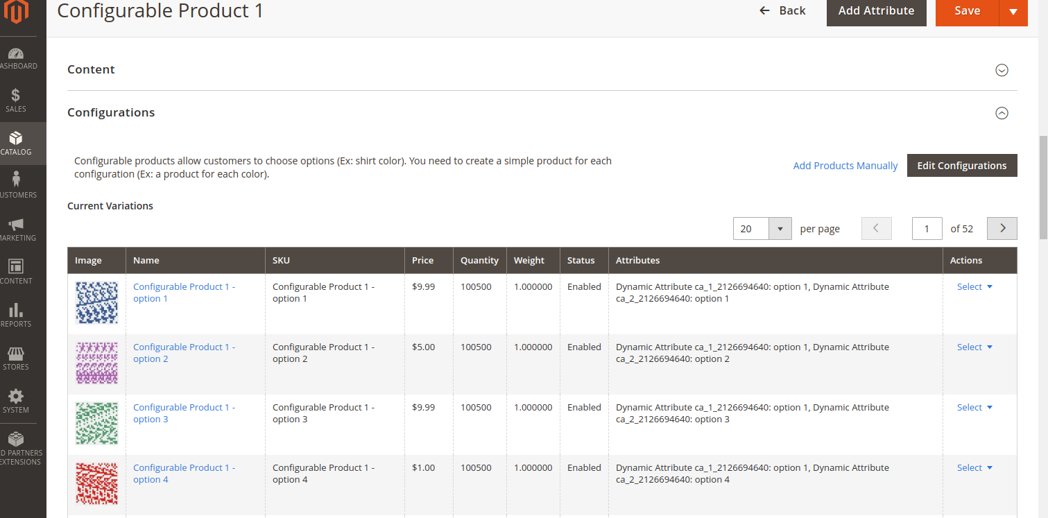Expand the Content section
1048x518 pixels.
coord(1002,70)
